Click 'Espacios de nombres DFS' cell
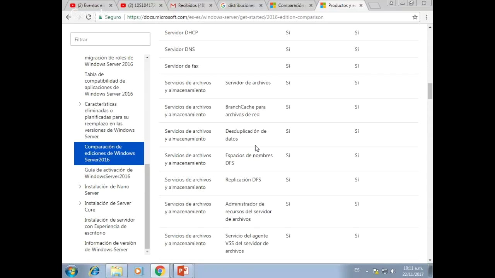495x278 pixels. (249, 159)
